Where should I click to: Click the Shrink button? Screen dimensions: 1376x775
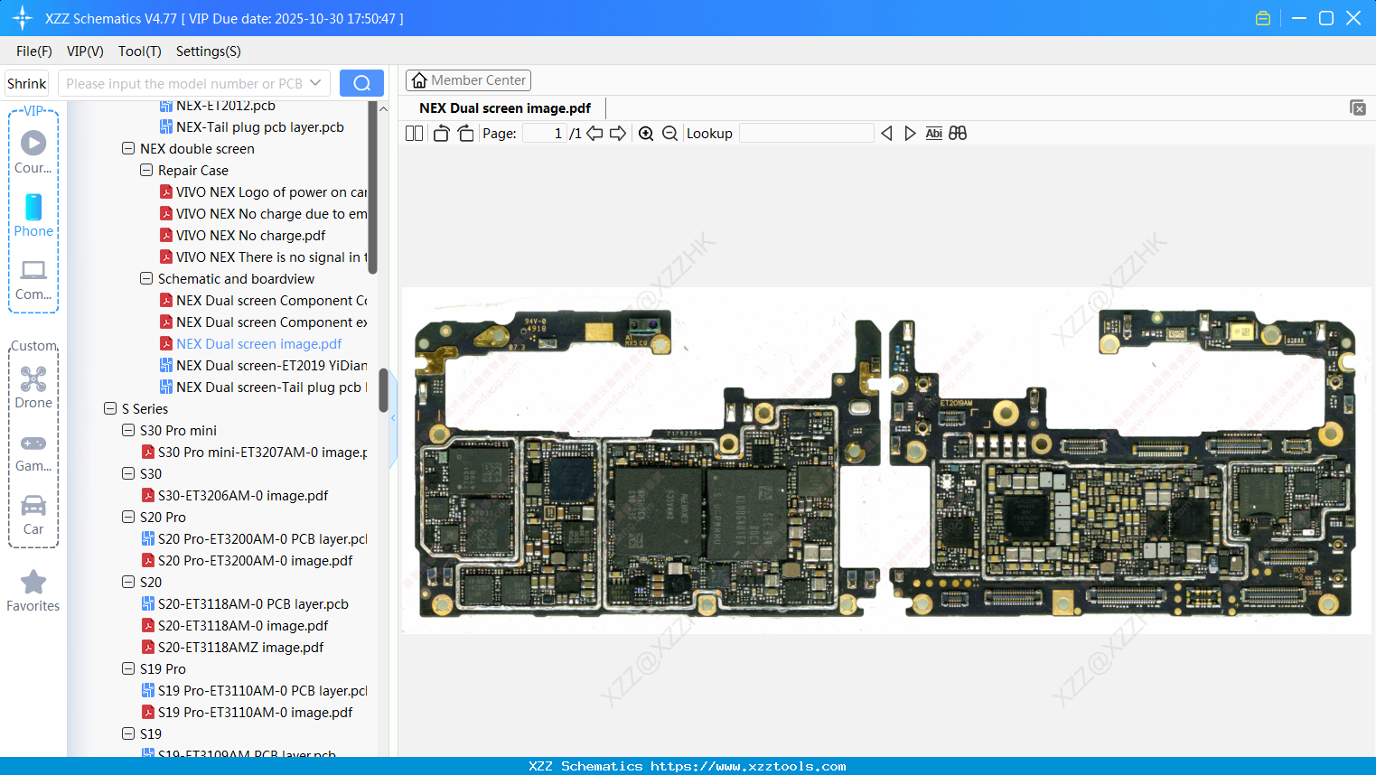(26, 82)
